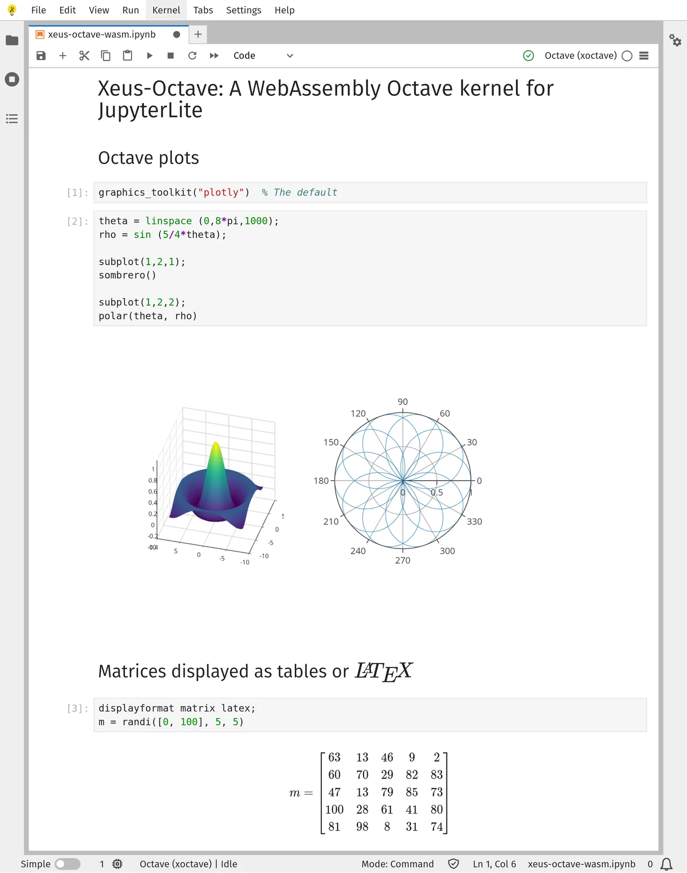This screenshot has width=687, height=873.
Task: Open the View menu
Action: pos(99,10)
